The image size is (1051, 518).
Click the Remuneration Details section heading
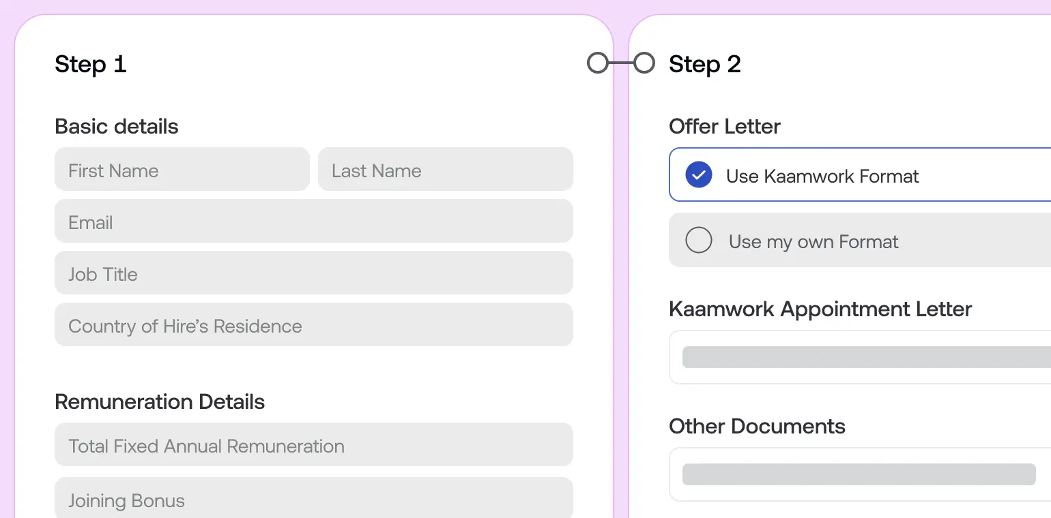click(160, 401)
